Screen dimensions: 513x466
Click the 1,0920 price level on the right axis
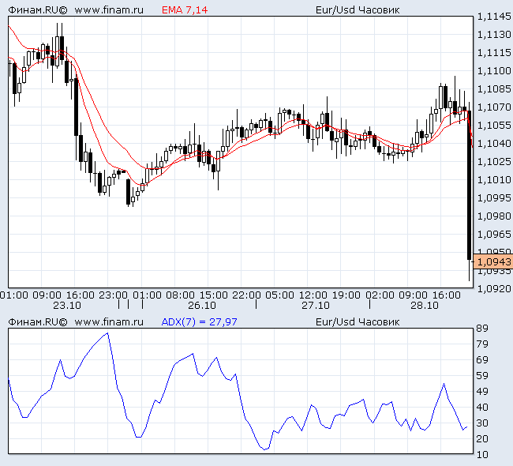pos(494,289)
